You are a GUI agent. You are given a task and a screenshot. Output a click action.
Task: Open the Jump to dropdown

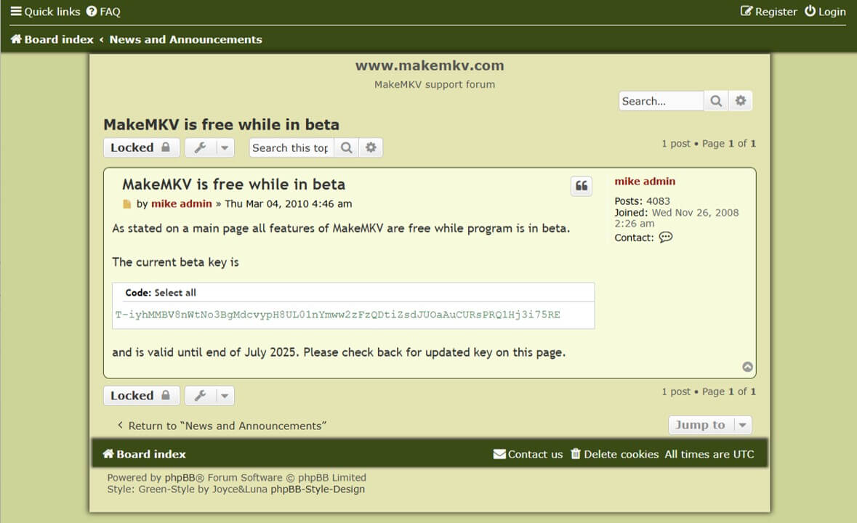click(x=710, y=425)
